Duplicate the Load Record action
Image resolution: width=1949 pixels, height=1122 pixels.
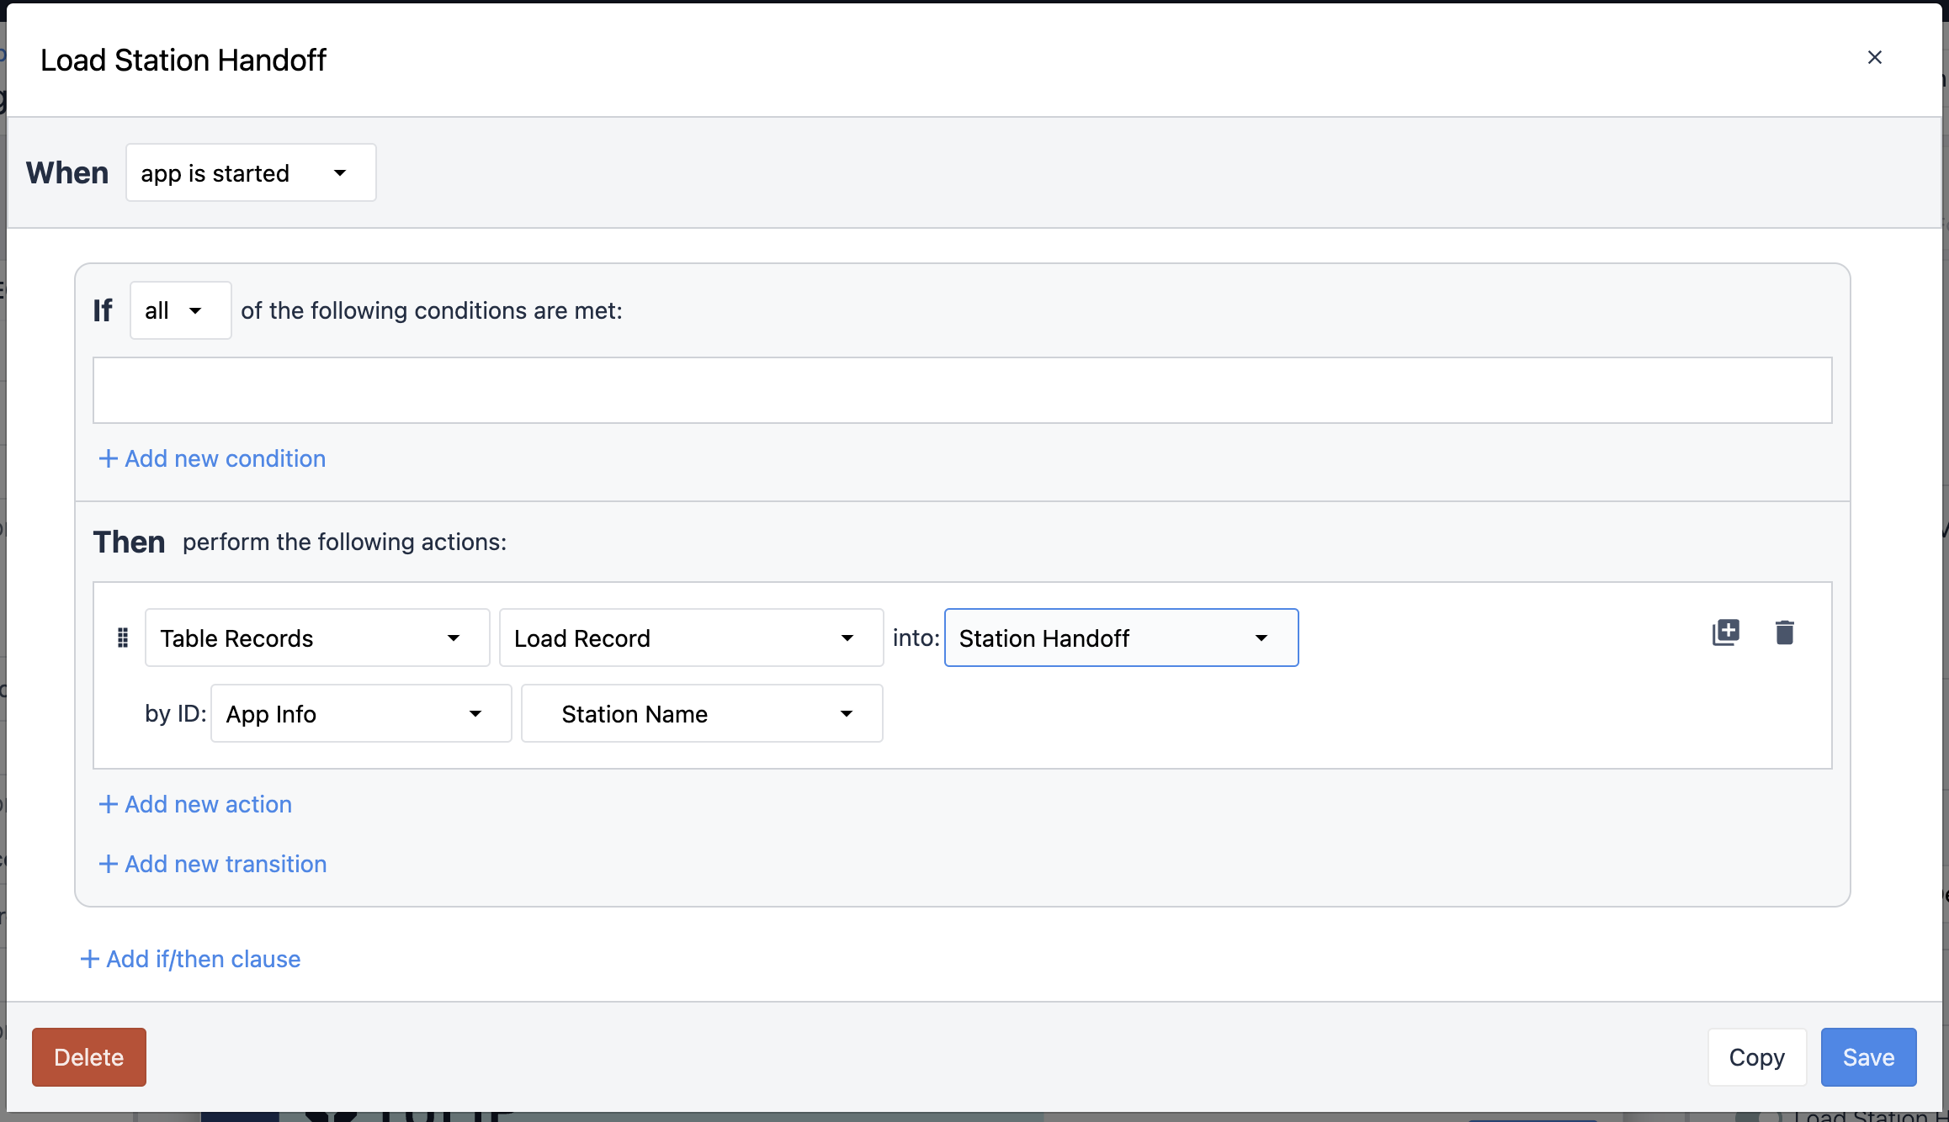1726,632
